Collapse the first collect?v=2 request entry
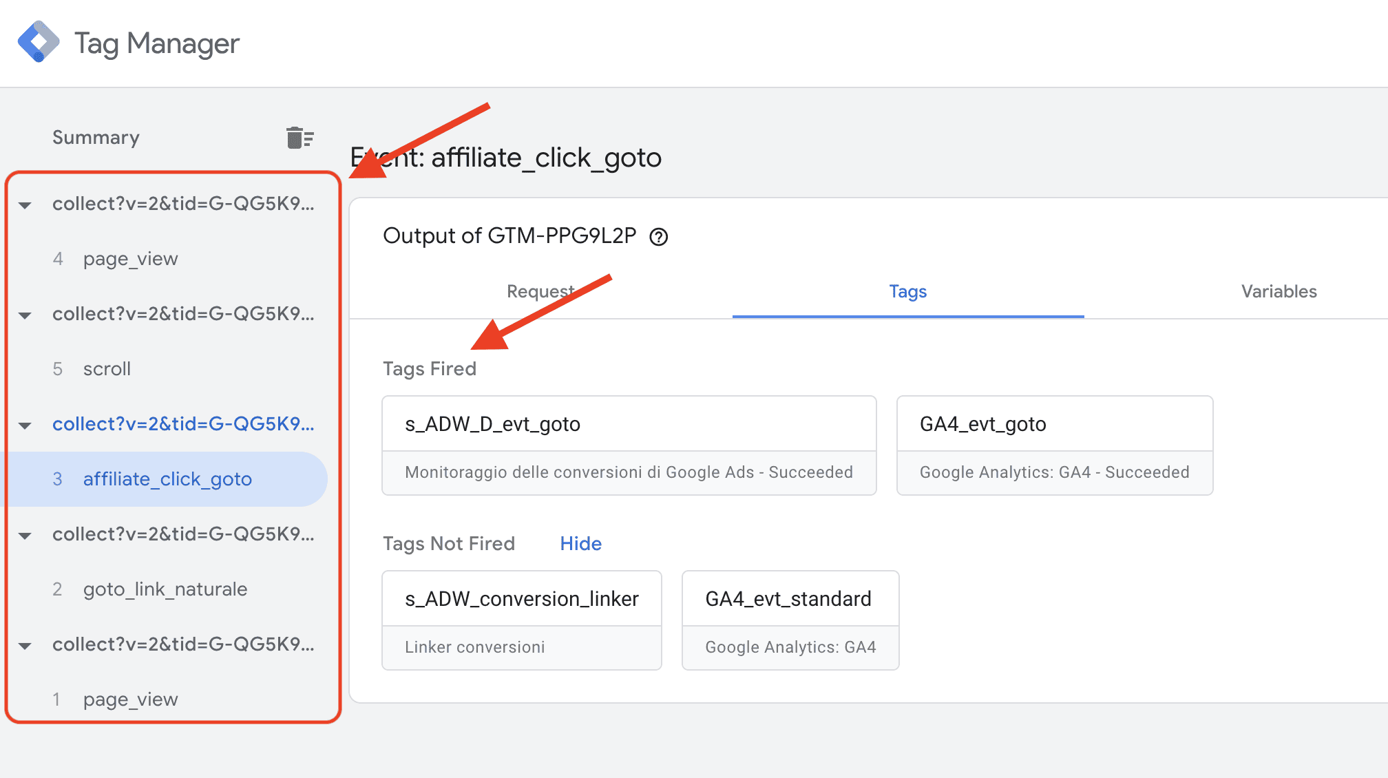Image resolution: width=1388 pixels, height=778 pixels. click(25, 204)
